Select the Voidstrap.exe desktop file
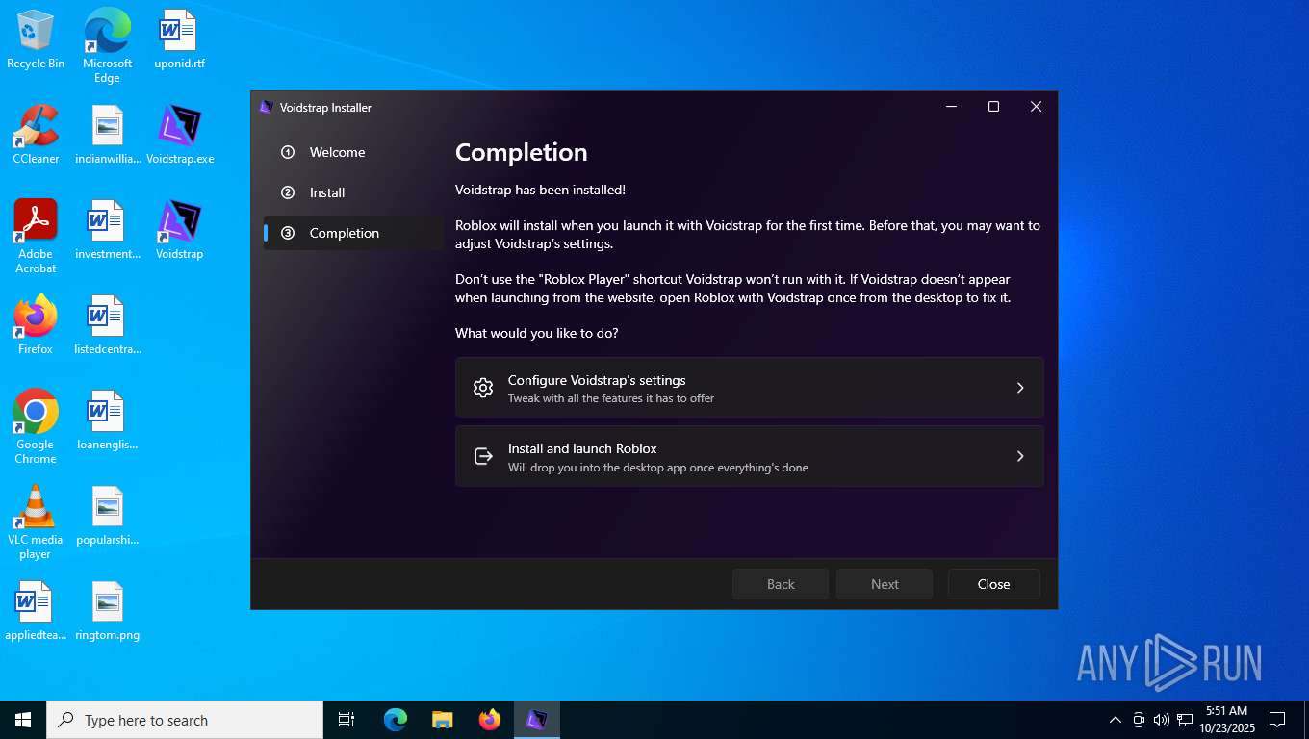This screenshot has height=739, width=1309. pos(180,135)
